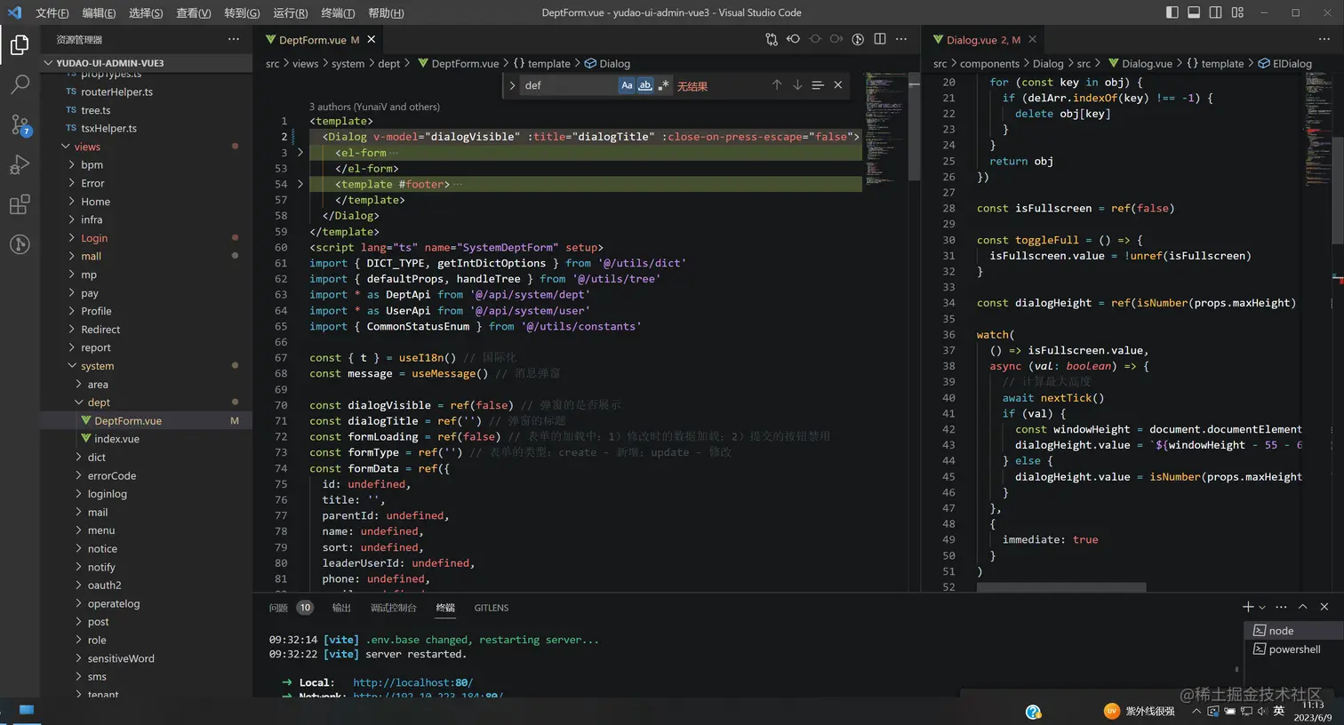The image size is (1344, 725).
Task: Toggle match whole word in find widget
Action: pyautogui.click(x=645, y=85)
